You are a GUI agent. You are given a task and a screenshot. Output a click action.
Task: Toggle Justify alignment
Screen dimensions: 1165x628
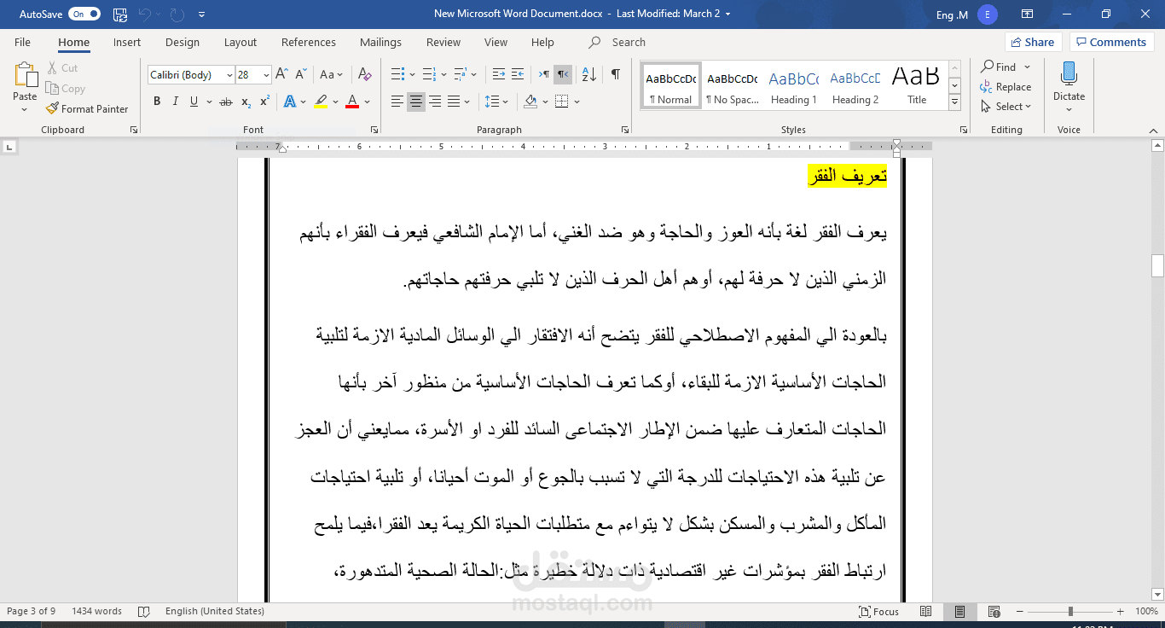(454, 102)
